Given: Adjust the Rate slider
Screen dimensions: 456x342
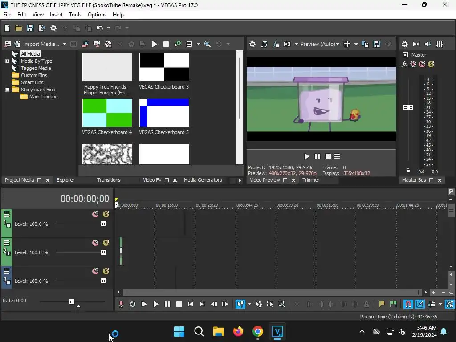Looking at the screenshot, I should coord(72,301).
